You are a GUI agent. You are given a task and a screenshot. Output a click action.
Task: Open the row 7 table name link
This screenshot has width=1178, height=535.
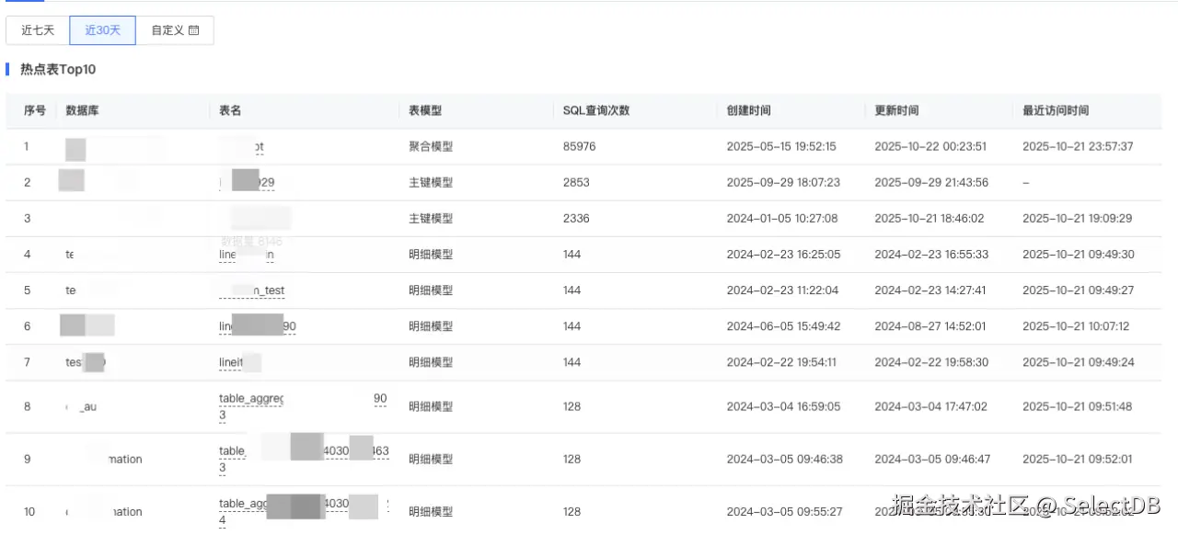click(x=231, y=362)
